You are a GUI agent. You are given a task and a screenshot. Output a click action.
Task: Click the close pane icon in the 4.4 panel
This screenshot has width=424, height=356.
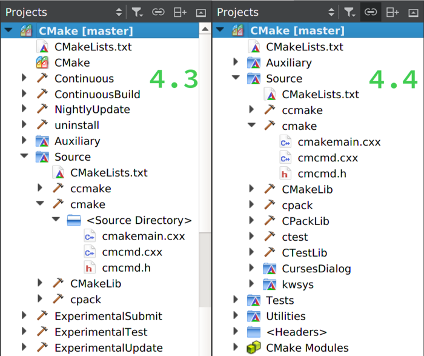(x=413, y=12)
